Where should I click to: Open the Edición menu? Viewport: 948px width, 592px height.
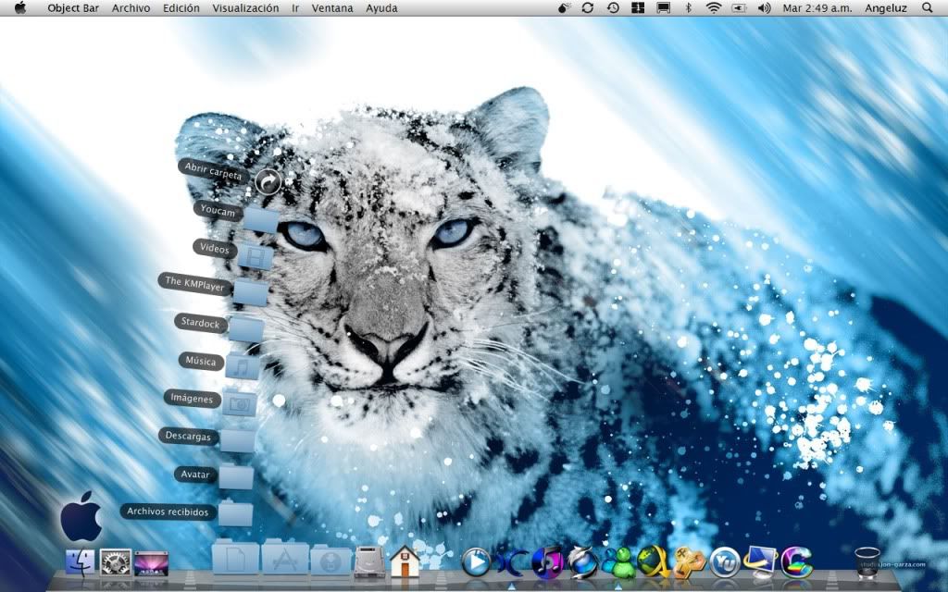(x=181, y=8)
